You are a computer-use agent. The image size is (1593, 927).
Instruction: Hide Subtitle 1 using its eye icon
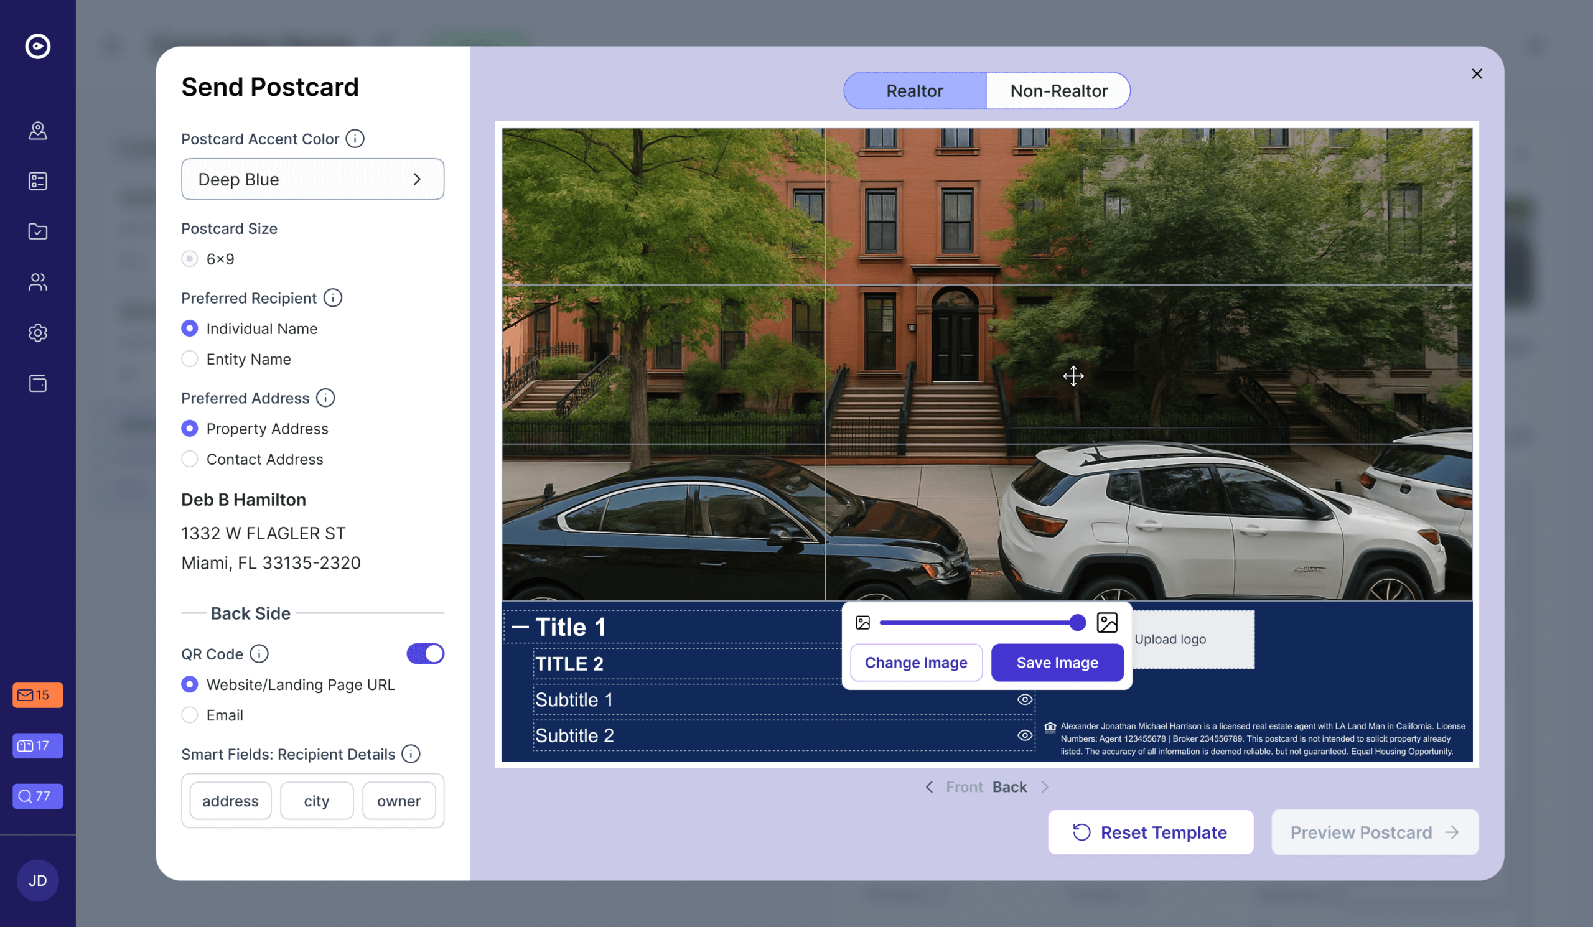pos(1025,699)
